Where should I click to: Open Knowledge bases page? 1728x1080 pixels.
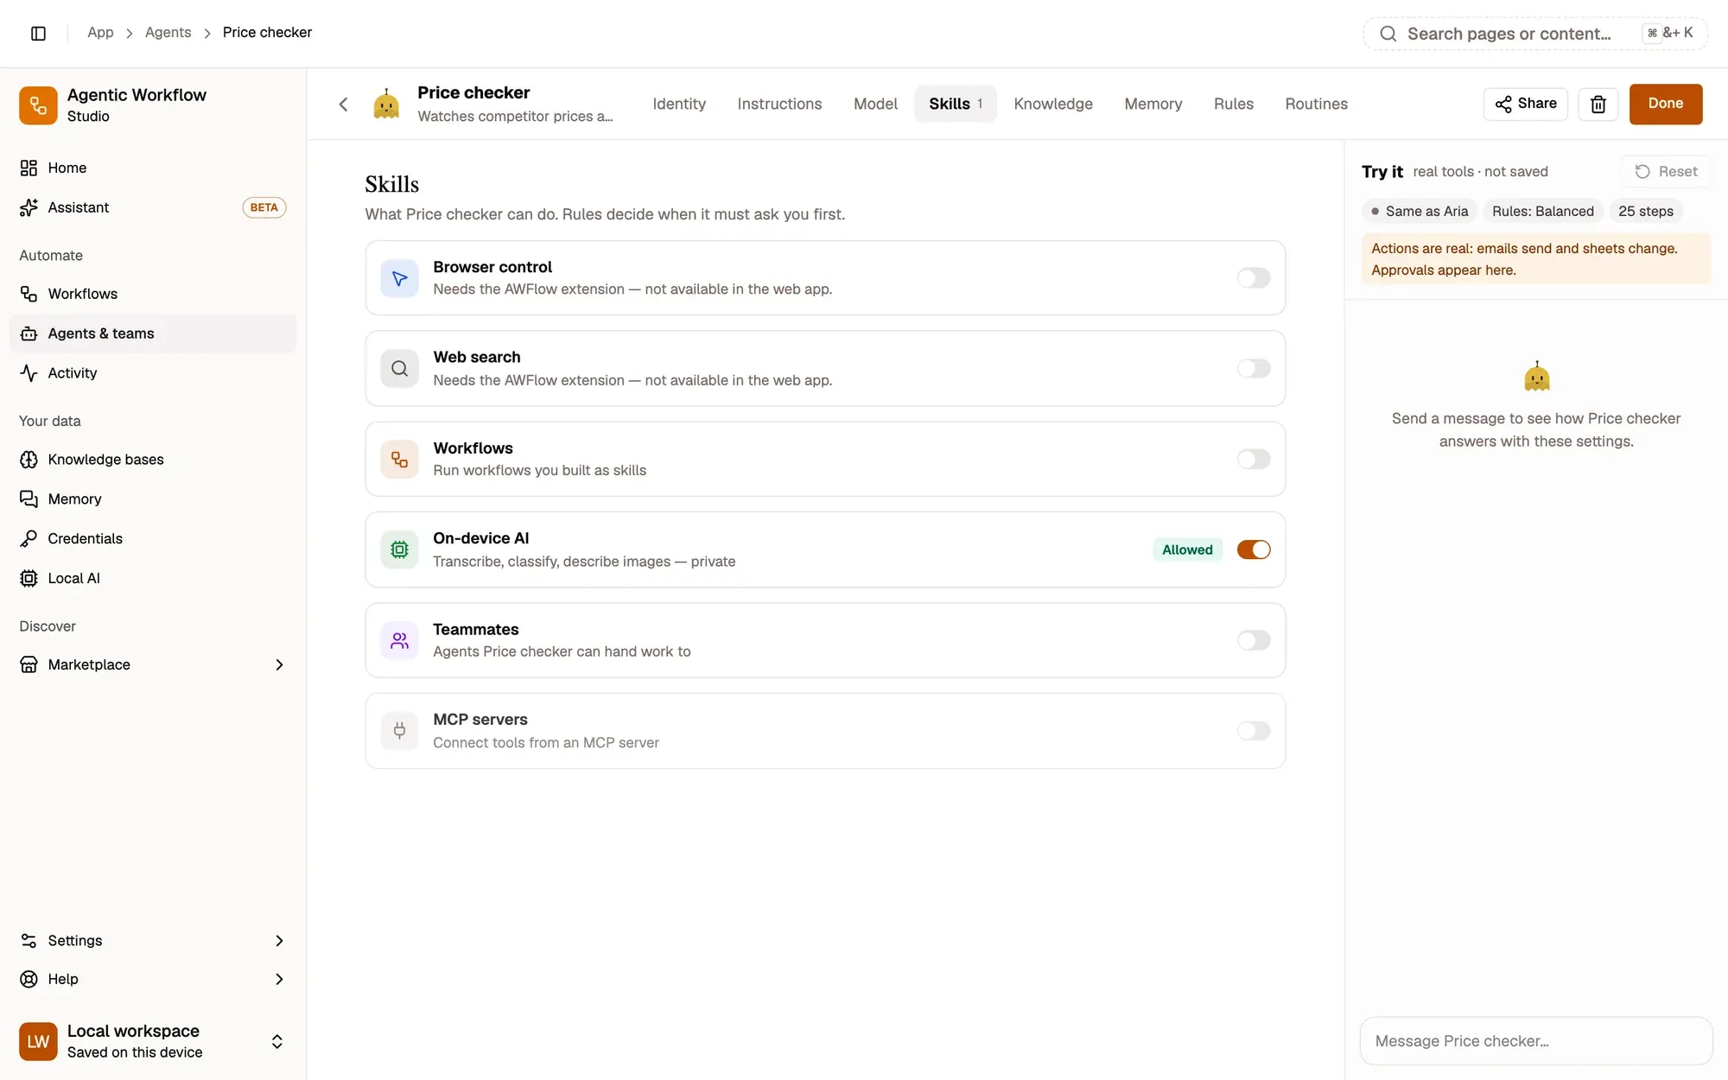(x=153, y=460)
